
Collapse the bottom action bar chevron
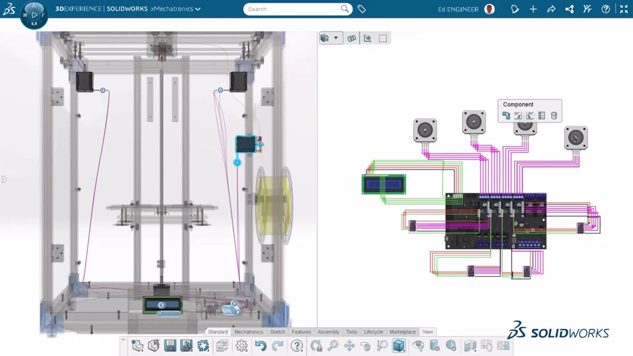pyautogui.click(x=123, y=340)
